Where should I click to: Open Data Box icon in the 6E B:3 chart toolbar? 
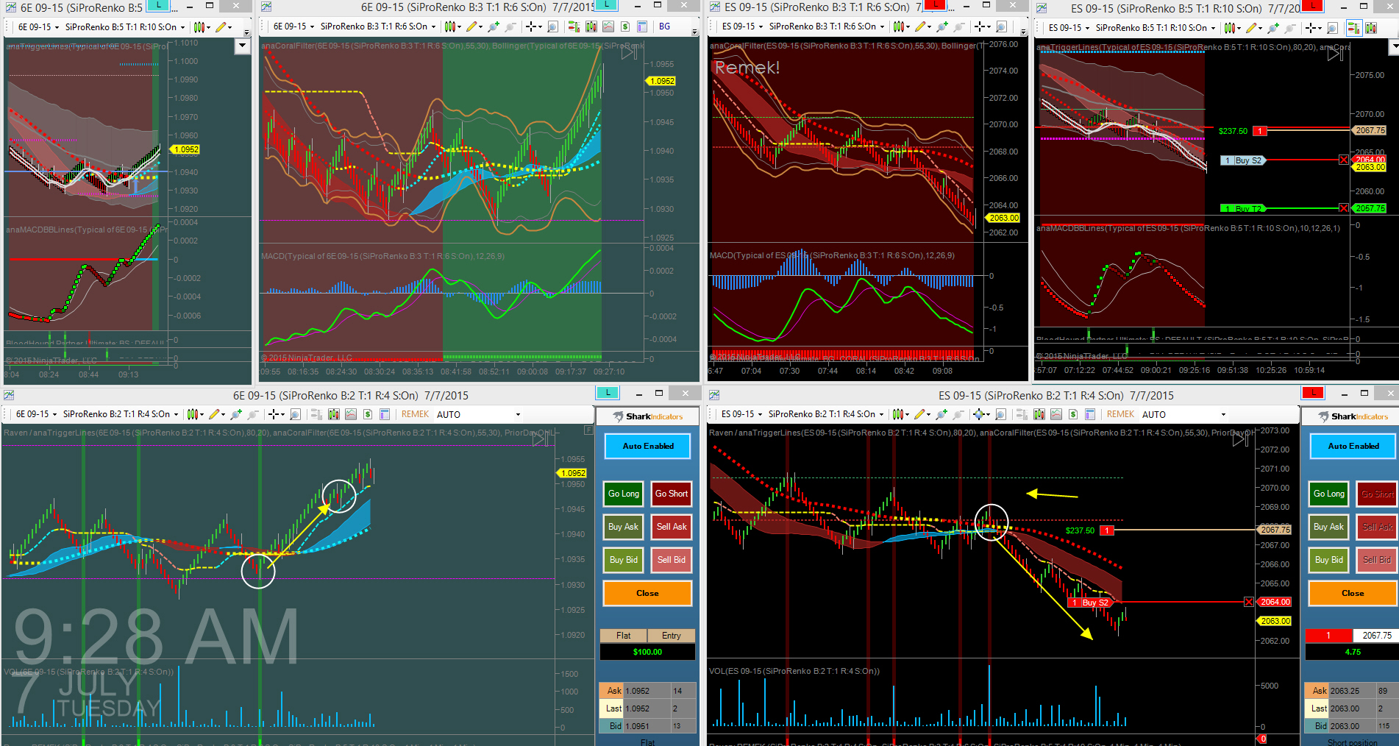click(x=553, y=26)
